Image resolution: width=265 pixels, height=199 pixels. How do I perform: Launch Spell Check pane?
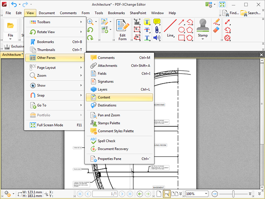(x=119, y=141)
